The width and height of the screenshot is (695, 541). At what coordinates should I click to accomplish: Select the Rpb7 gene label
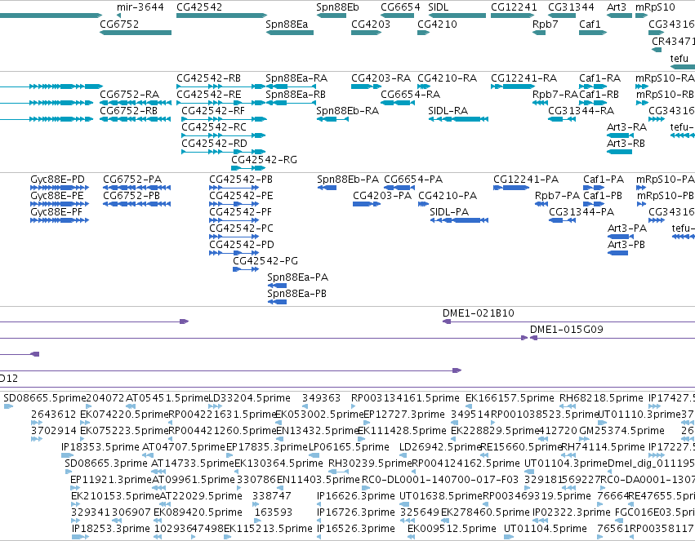pos(546,24)
